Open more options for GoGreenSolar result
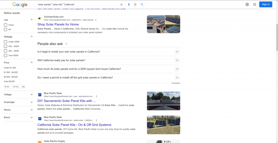 (96, 20)
